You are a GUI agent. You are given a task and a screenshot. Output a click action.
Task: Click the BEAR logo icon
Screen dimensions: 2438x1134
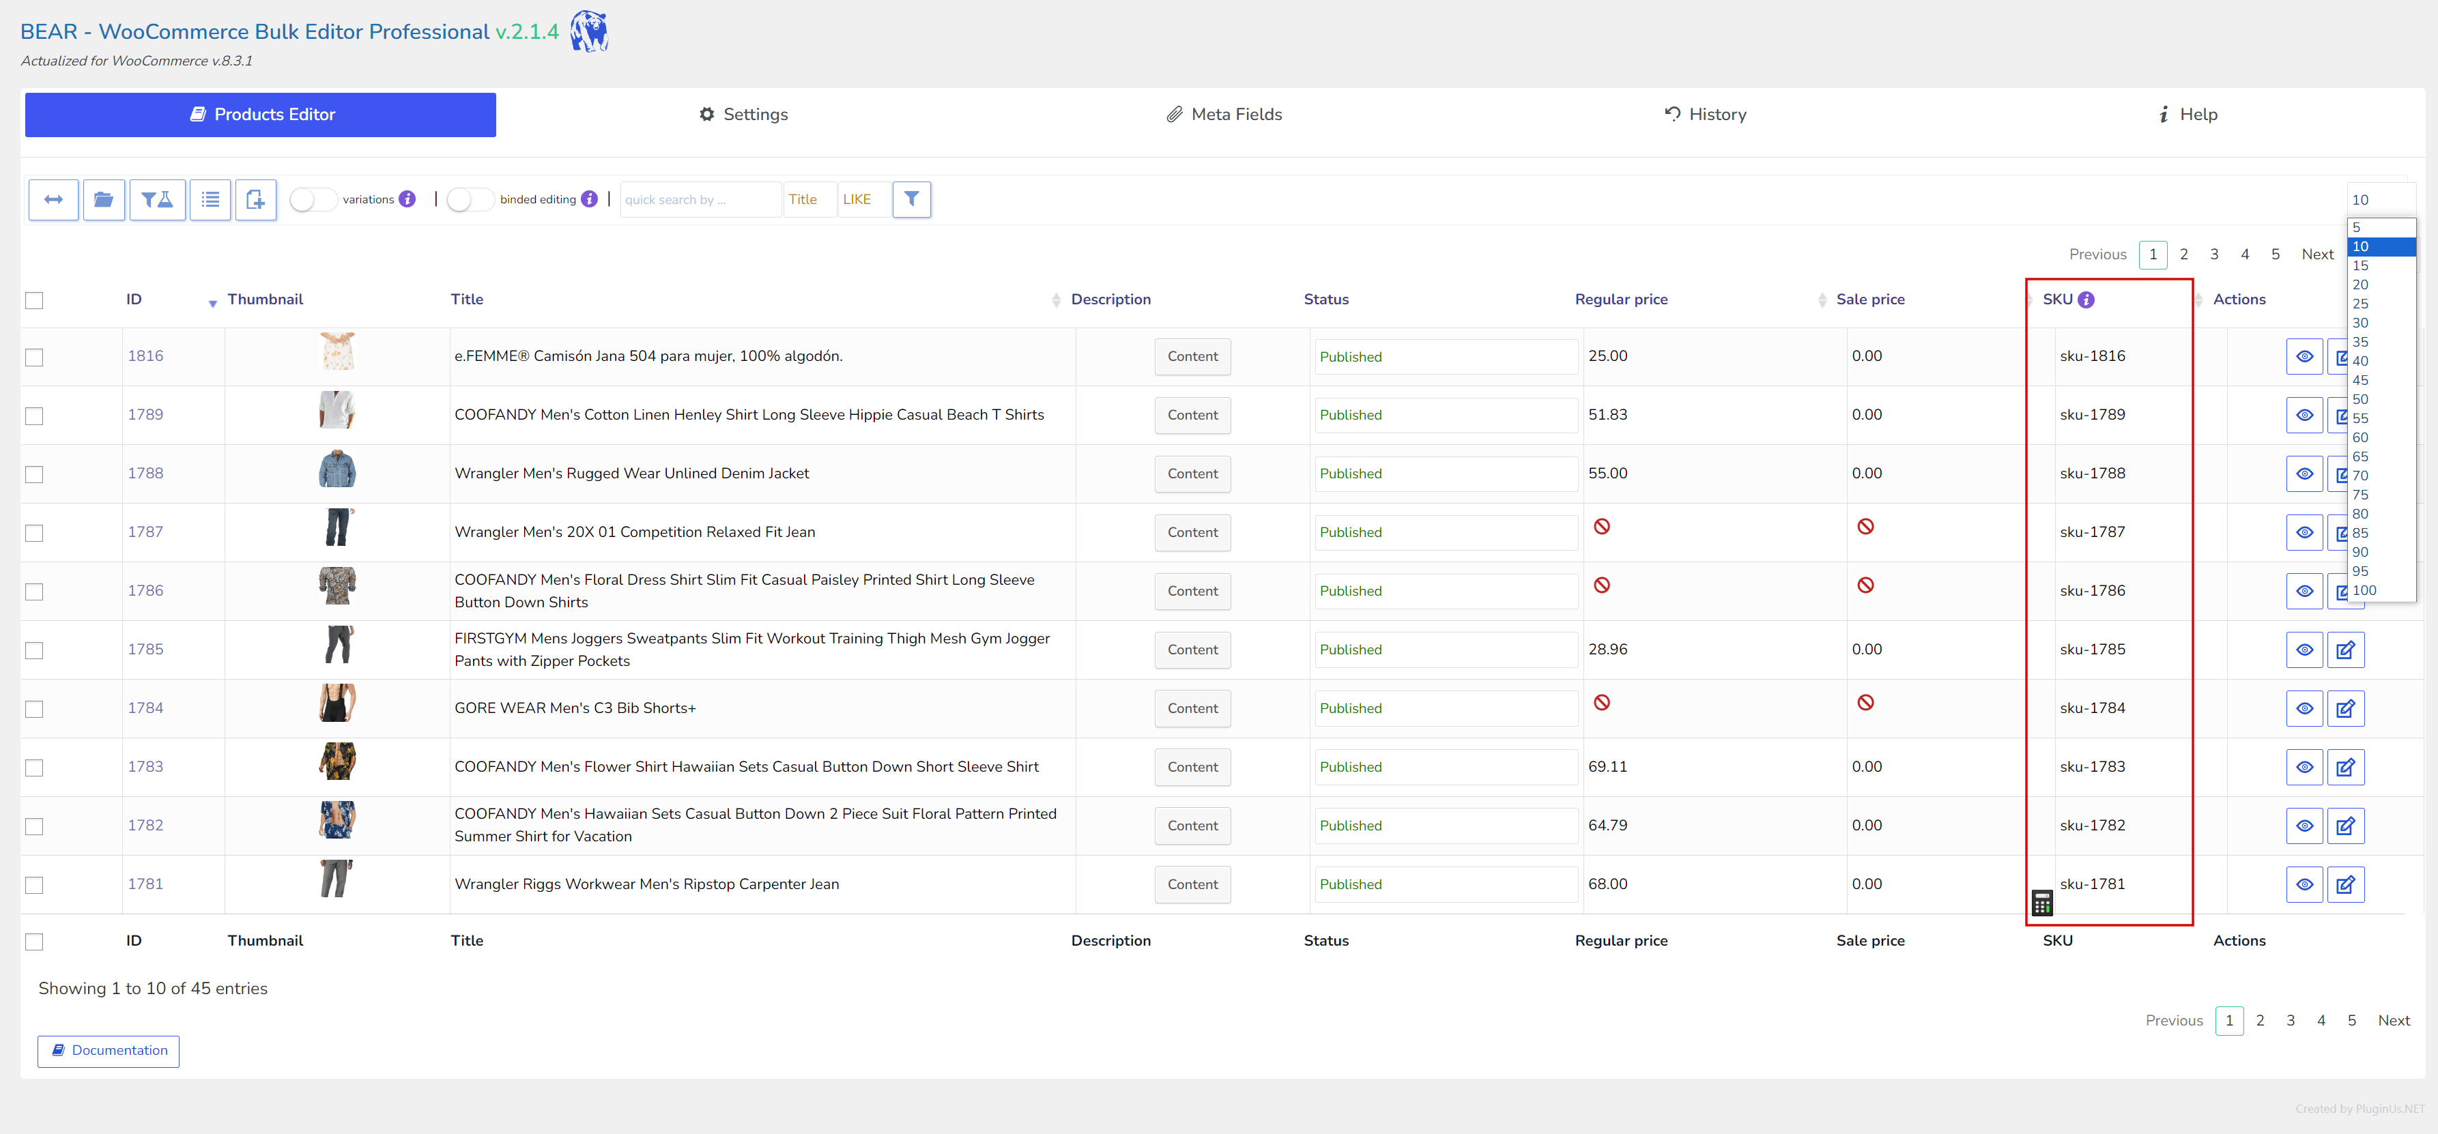pyautogui.click(x=590, y=31)
